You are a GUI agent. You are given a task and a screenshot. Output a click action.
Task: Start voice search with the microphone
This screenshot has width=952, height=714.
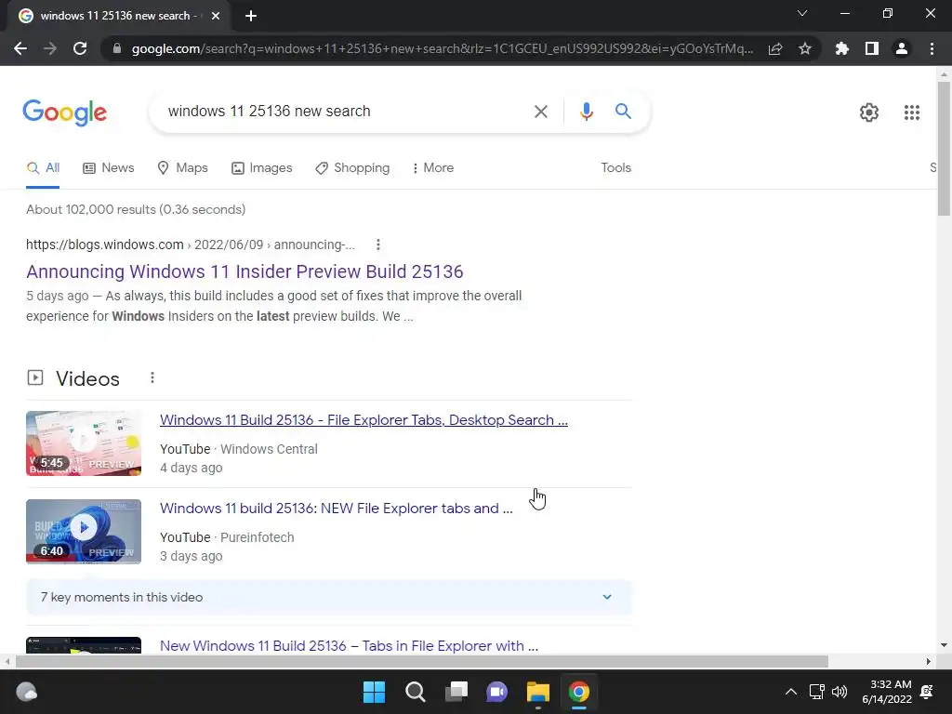pos(586,112)
